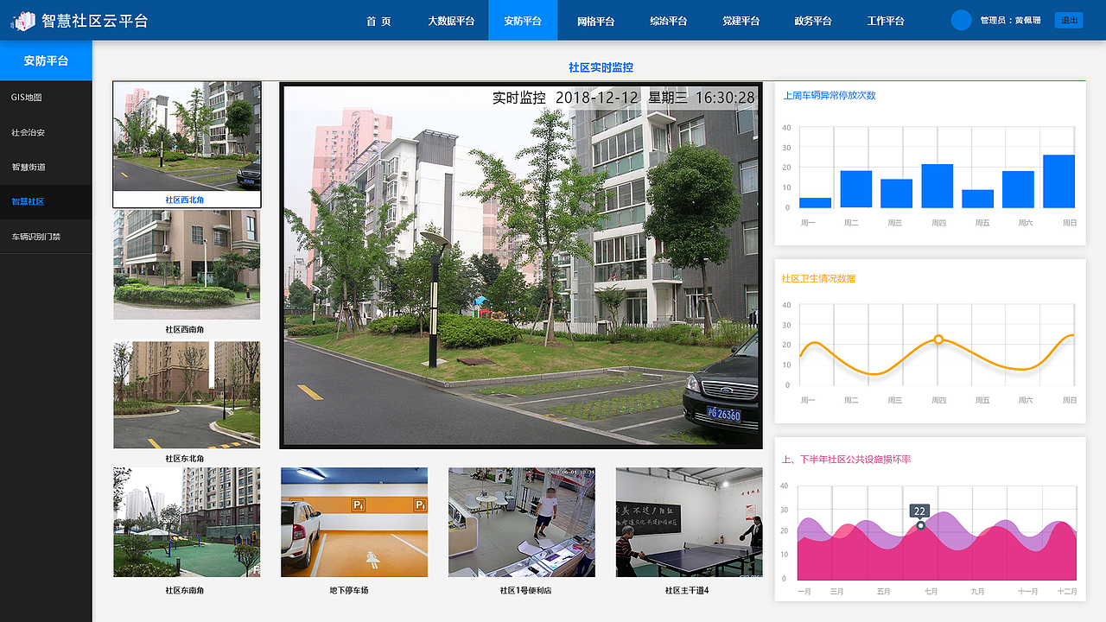
Task: Select 智慧社区 in the sidebar
Action: pyautogui.click(x=46, y=201)
